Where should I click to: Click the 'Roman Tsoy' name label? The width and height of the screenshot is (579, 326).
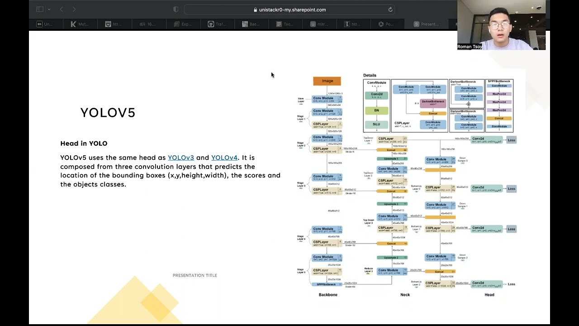pyautogui.click(x=470, y=47)
